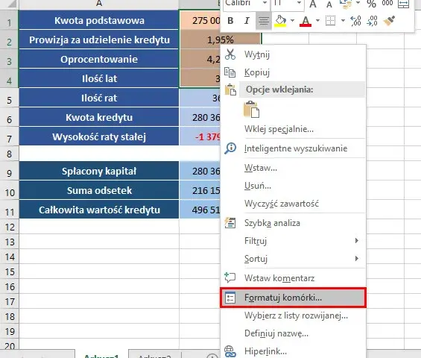Viewport: 421px width, 358px height.
Task: Select Wstaw komentarz
Action: coord(293,278)
